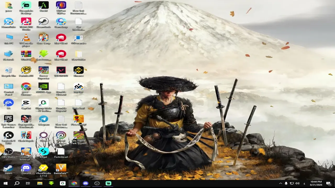Select the MyBuff desktop shortcut

(x=79, y=88)
